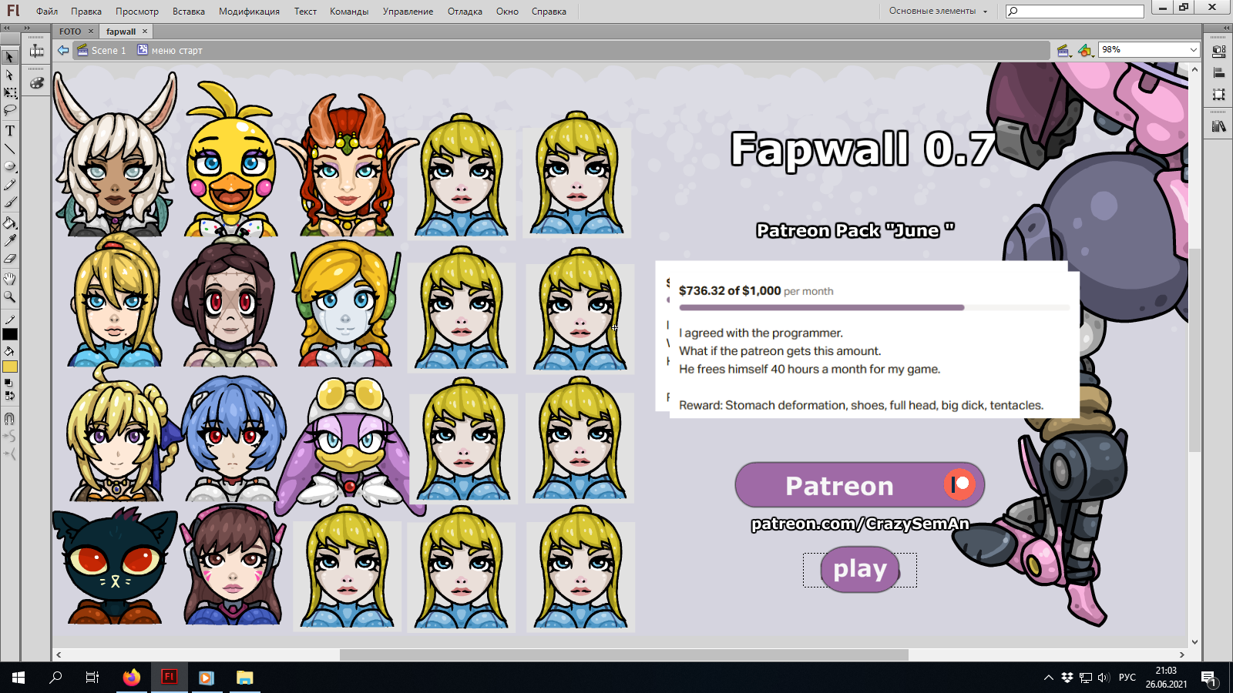Click the purple Patreon button
1233x693 pixels.
pyautogui.click(x=860, y=485)
